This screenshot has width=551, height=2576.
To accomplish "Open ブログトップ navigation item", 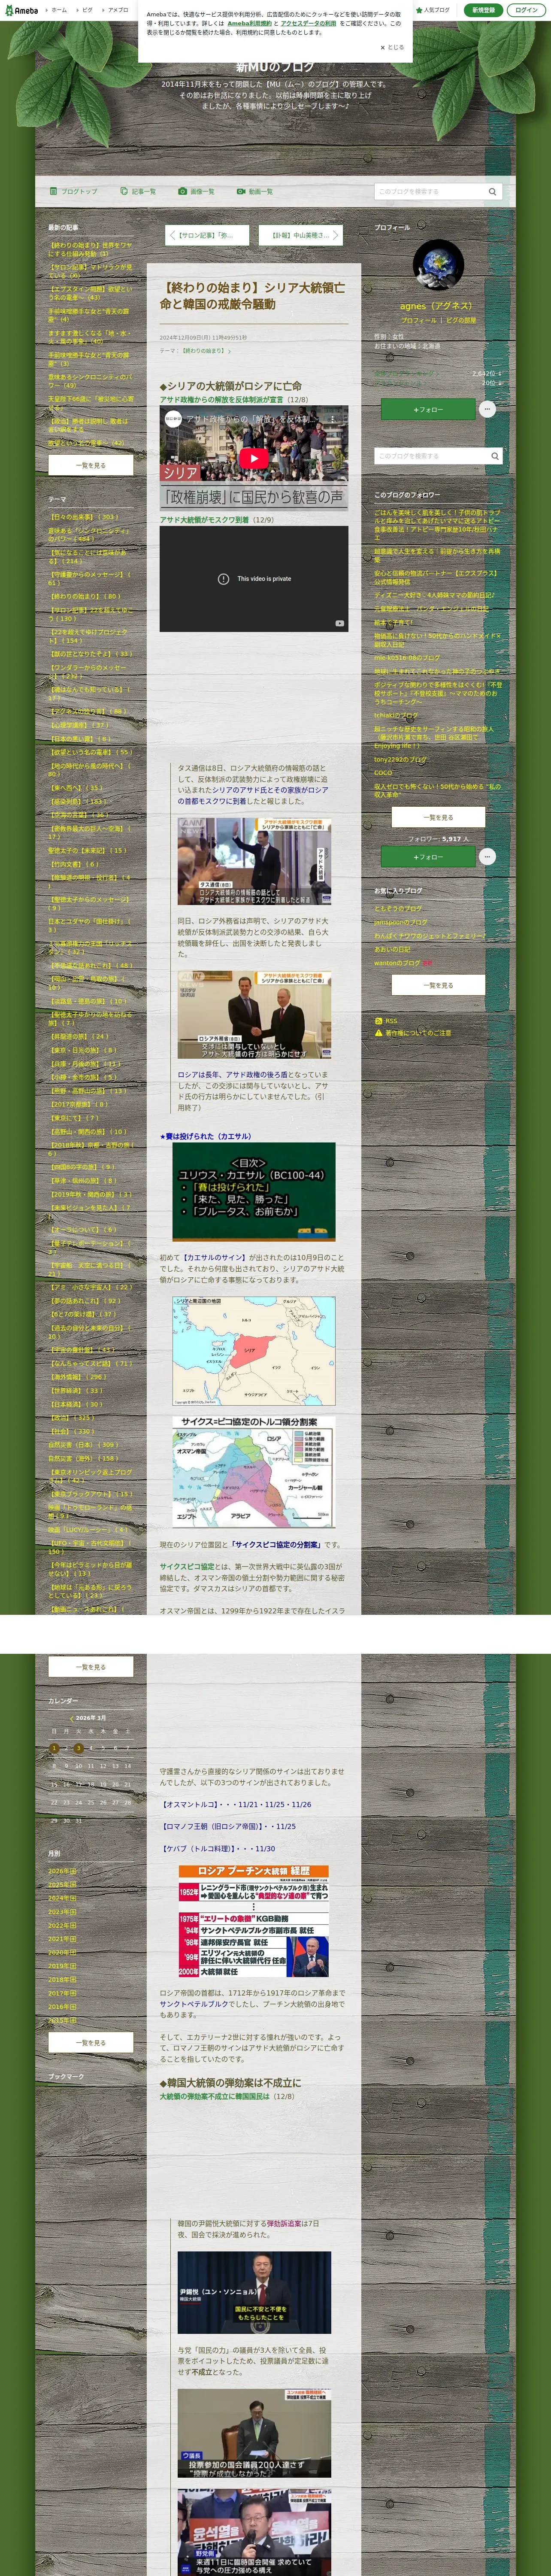I will [74, 191].
